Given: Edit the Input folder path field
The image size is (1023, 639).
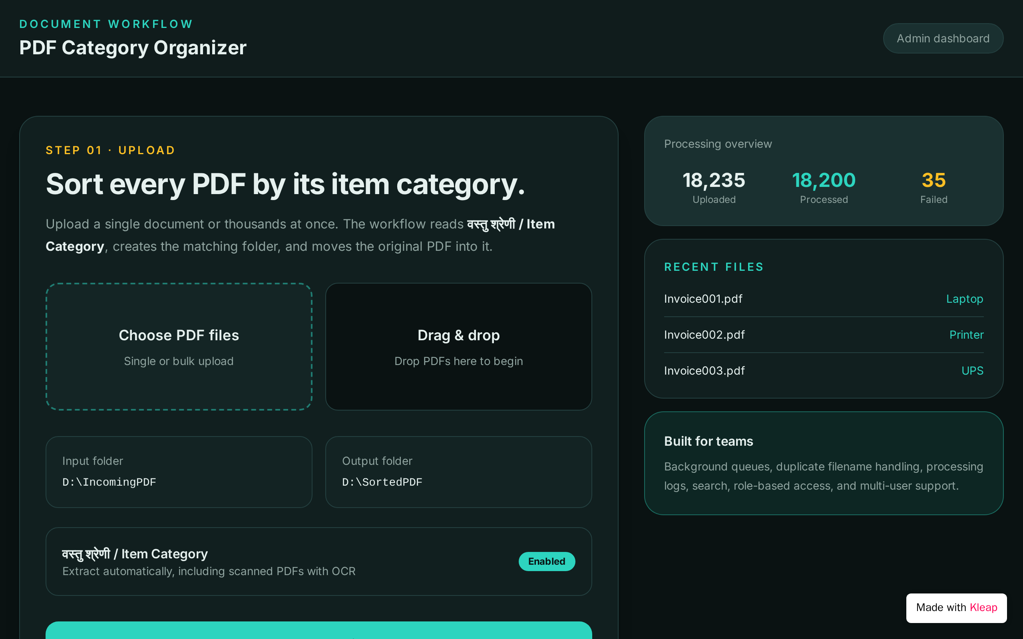Looking at the screenshot, I should tap(179, 472).
